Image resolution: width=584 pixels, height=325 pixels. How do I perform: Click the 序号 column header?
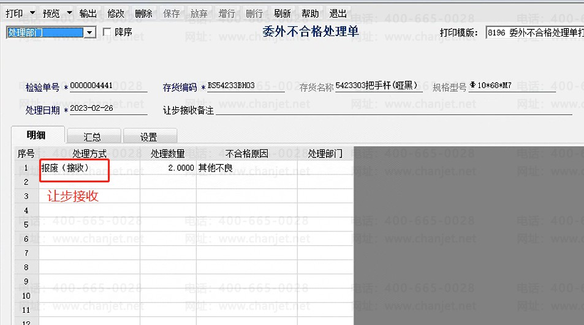(x=26, y=154)
